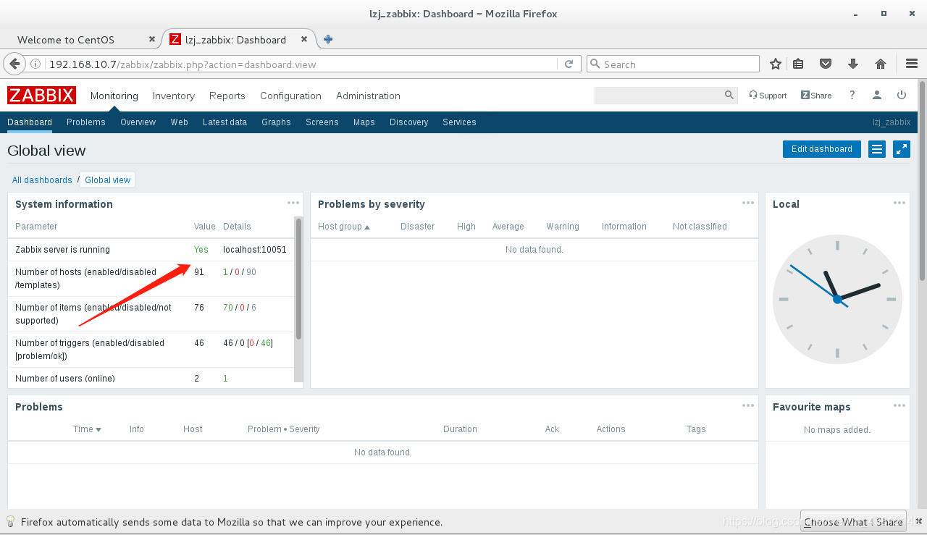This screenshot has height=535, width=927.
Task: Open the Inventory menu
Action: pos(174,96)
